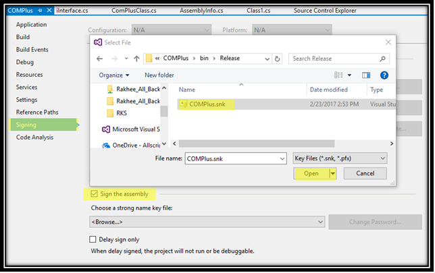Click the horizontal file list scrollbar thumb
This screenshot has width=435, height=273.
[257, 144]
